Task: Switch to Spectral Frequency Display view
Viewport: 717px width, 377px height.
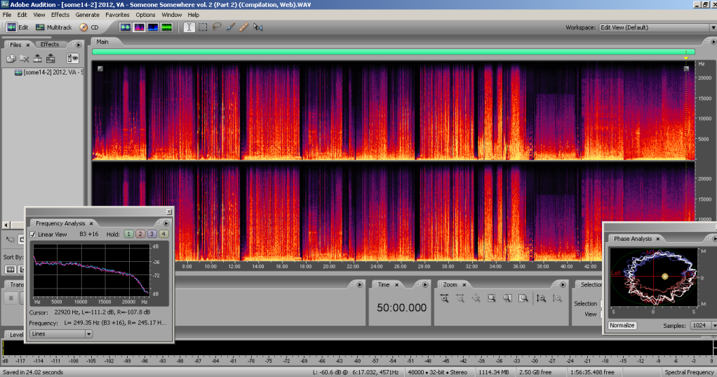Action: [140, 27]
